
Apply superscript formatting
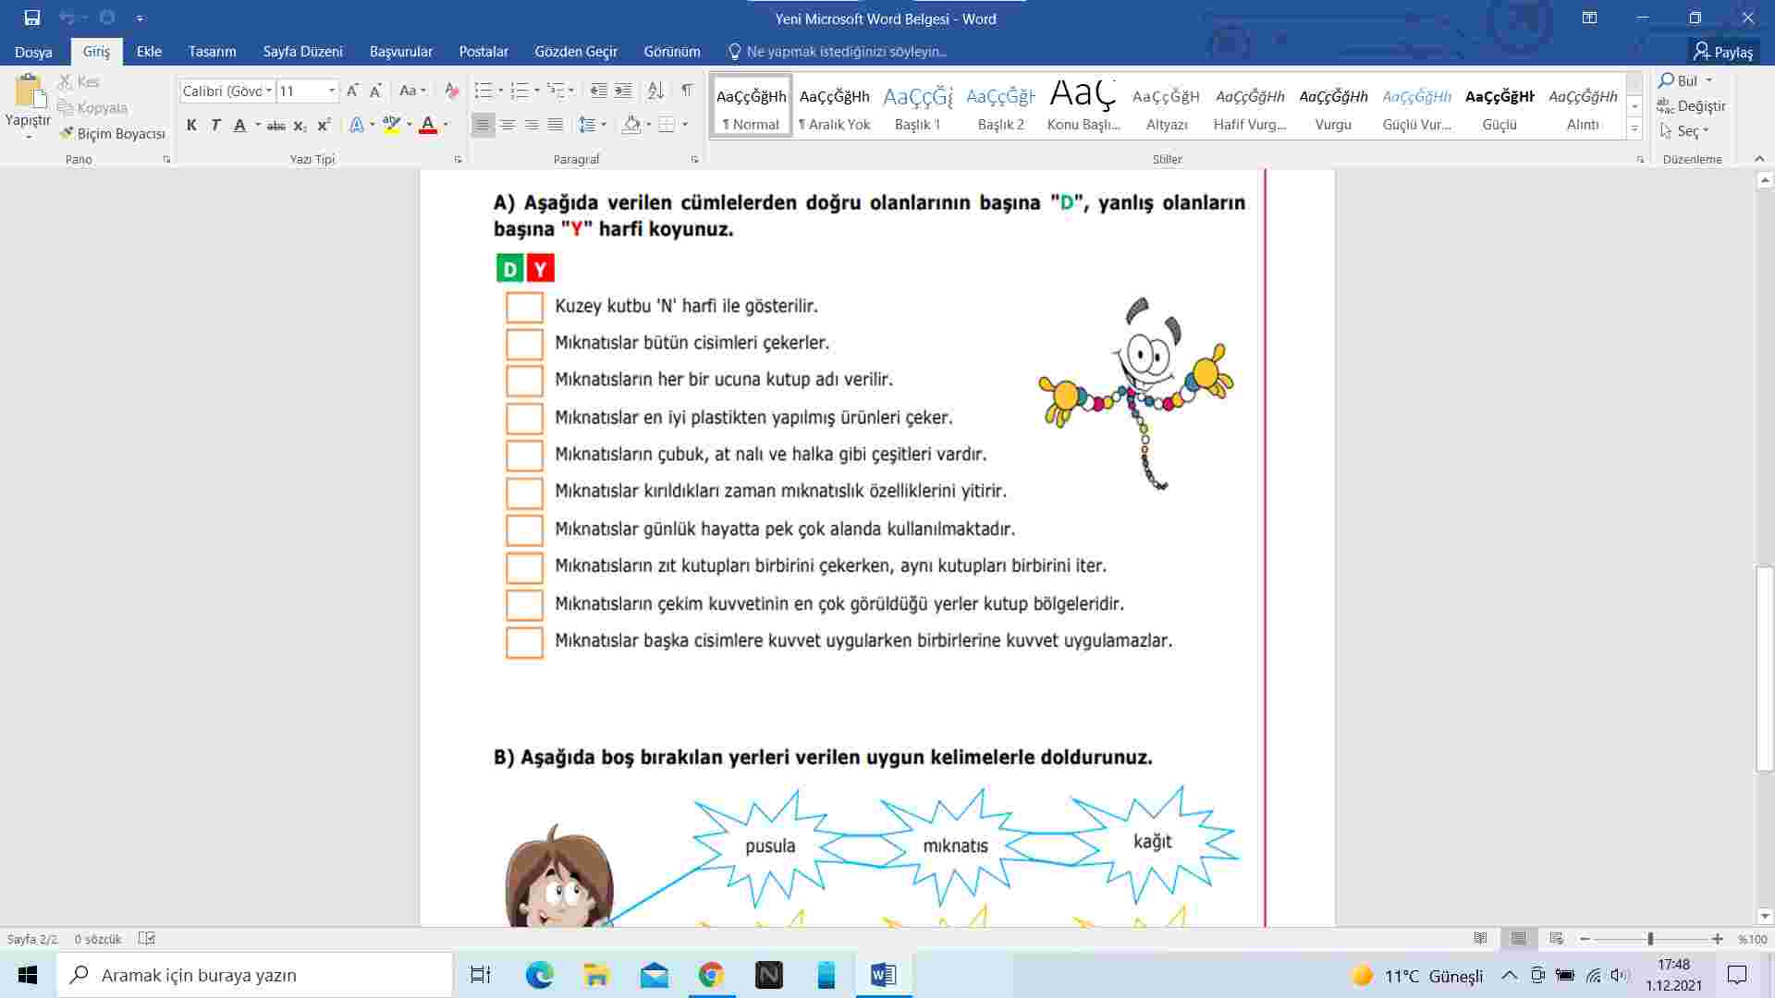[324, 125]
